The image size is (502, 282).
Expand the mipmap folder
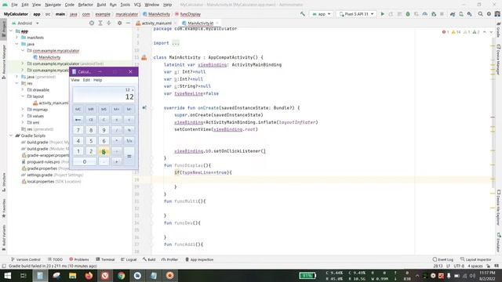(x=23, y=110)
